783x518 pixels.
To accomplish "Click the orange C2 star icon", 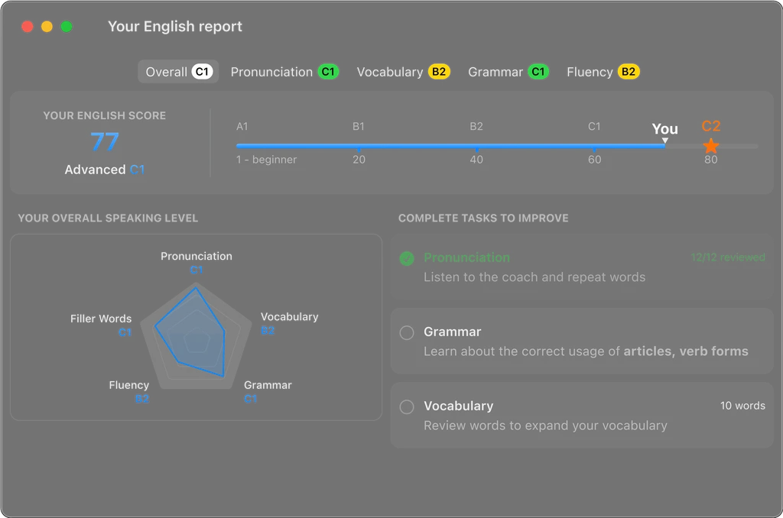I will (710, 144).
